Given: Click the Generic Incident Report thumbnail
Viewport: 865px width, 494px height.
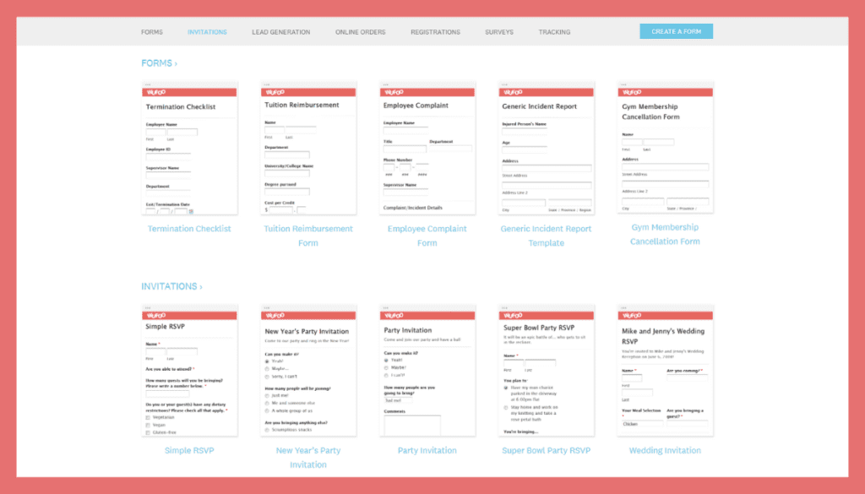Looking at the screenshot, I should [x=547, y=149].
